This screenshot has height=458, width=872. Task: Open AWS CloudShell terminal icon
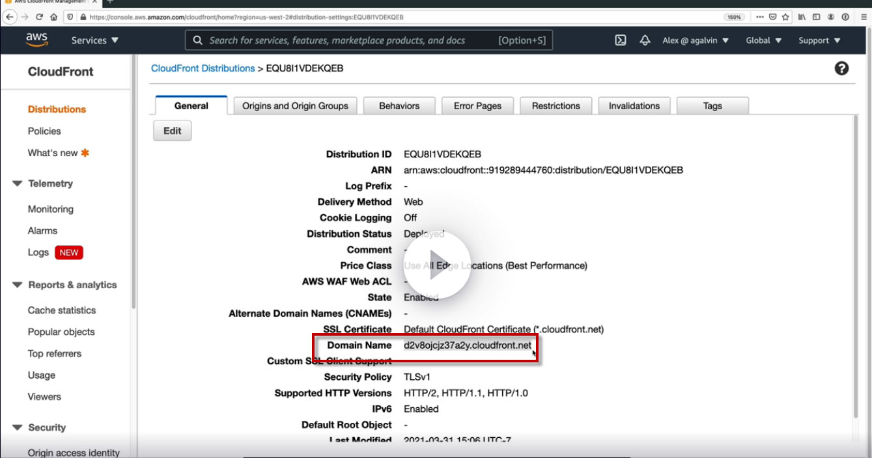coord(621,40)
